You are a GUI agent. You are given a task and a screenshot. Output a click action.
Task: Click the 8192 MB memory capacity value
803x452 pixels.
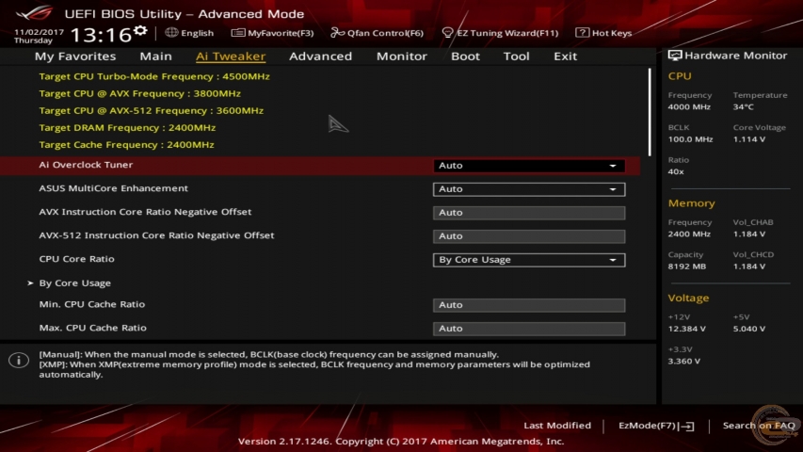(x=687, y=266)
